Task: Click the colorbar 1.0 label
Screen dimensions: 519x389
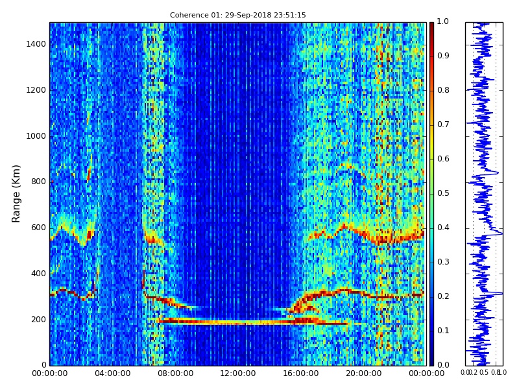Action: pyautogui.click(x=443, y=21)
